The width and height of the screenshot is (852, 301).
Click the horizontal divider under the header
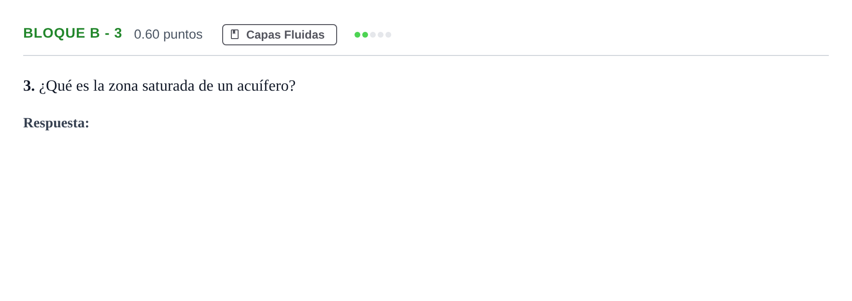426,55
